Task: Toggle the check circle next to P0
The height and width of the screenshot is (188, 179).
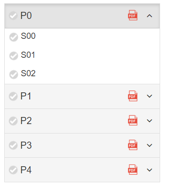Action: coord(13,16)
